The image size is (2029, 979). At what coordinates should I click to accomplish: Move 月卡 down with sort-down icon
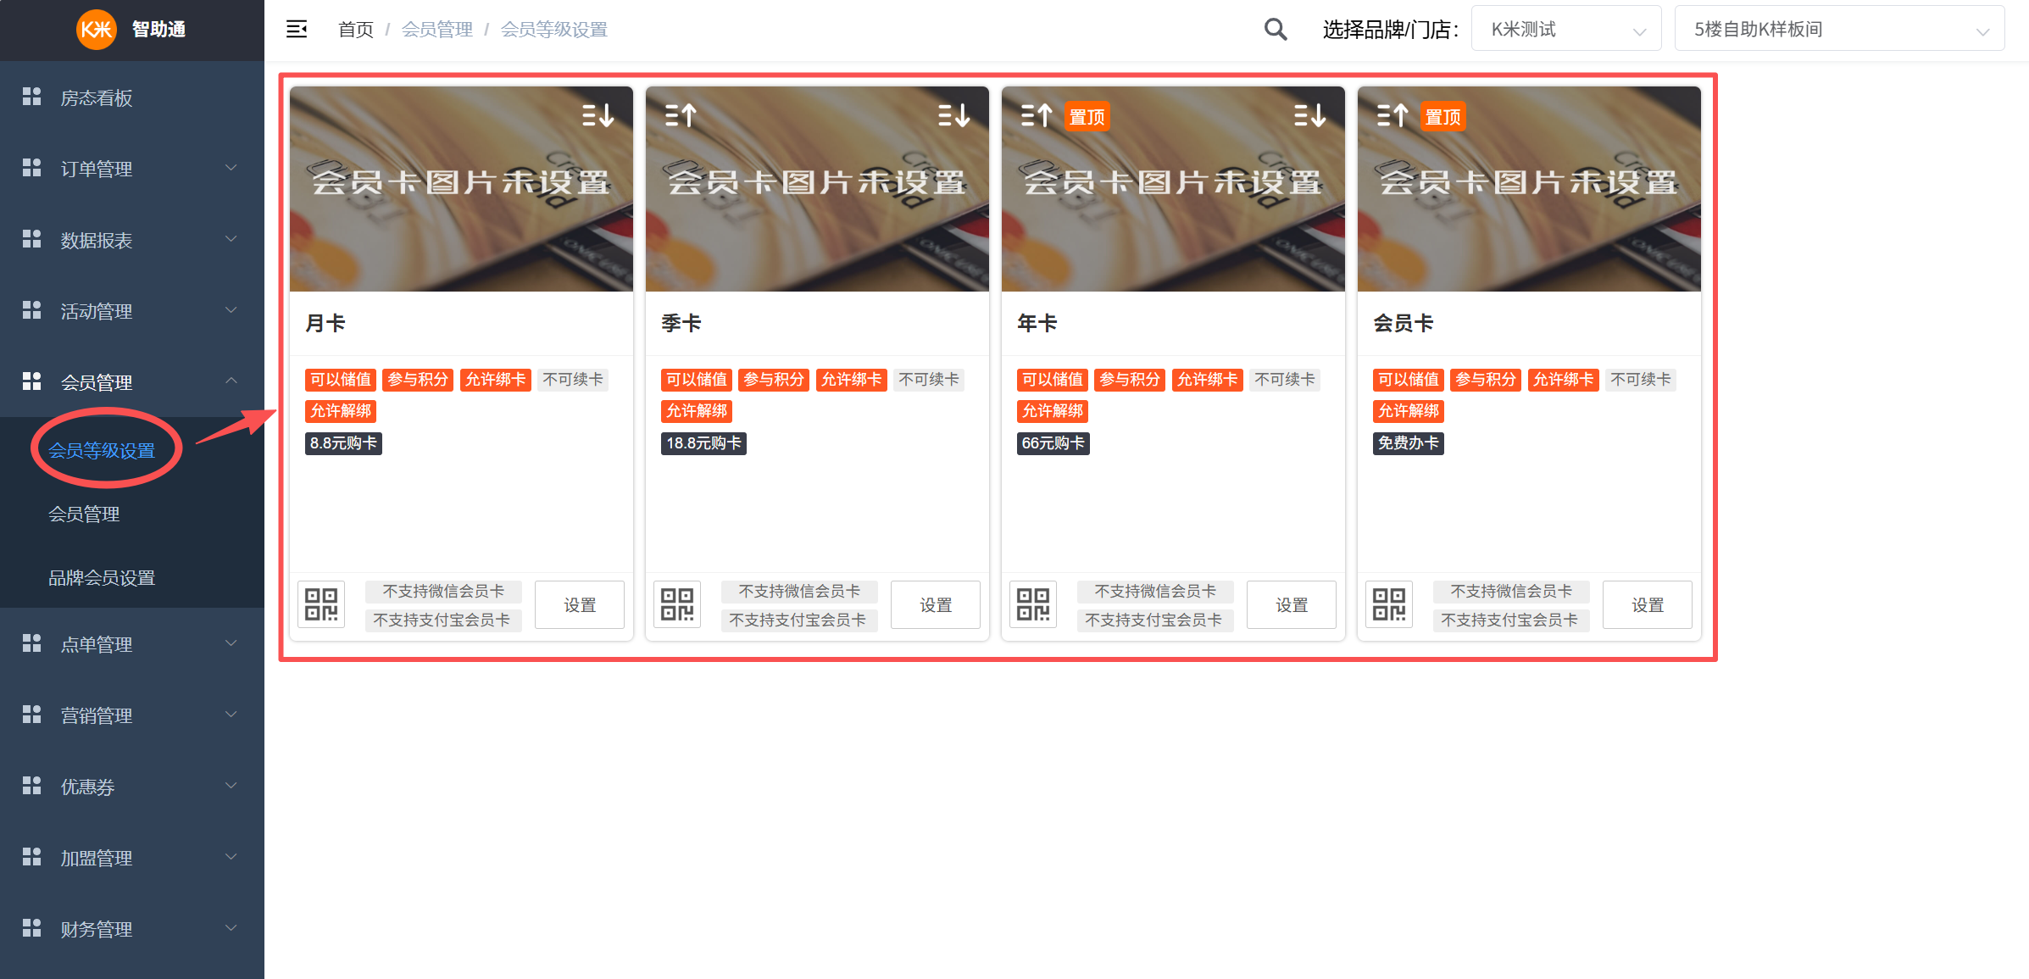pyautogui.click(x=598, y=115)
